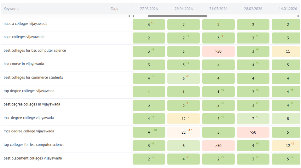The height and width of the screenshot is (168, 301).
Task: Click the right arrow in keywords panel scrollbar
Action: [x=129, y=16]
